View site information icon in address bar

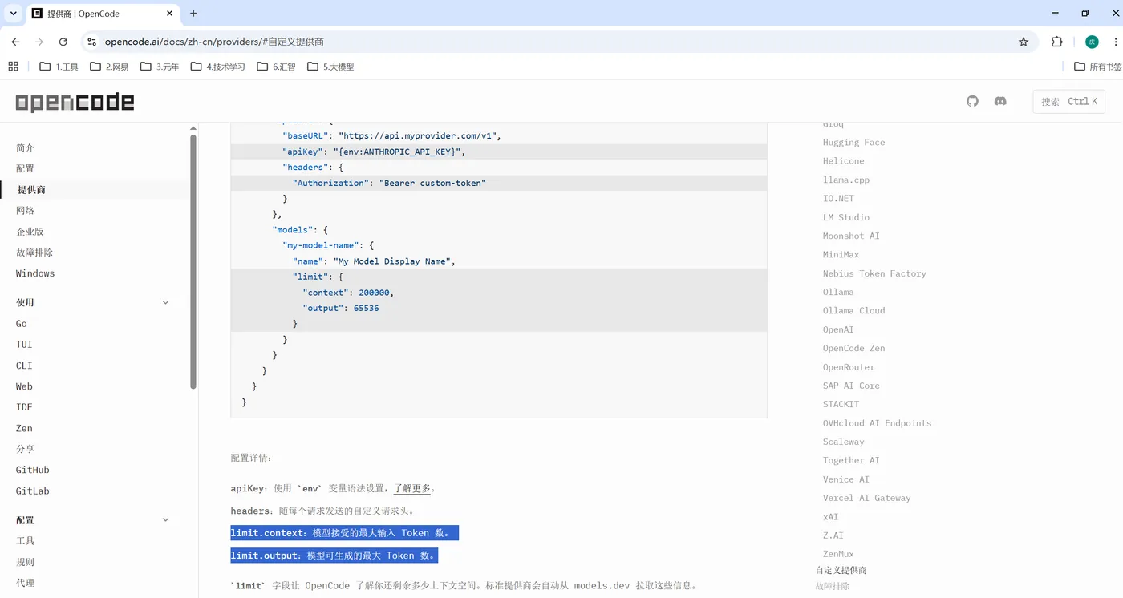(x=91, y=42)
